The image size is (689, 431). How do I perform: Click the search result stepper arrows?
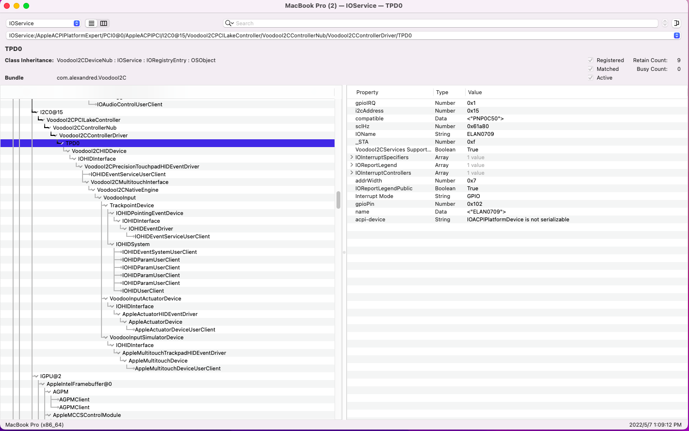[x=665, y=23]
